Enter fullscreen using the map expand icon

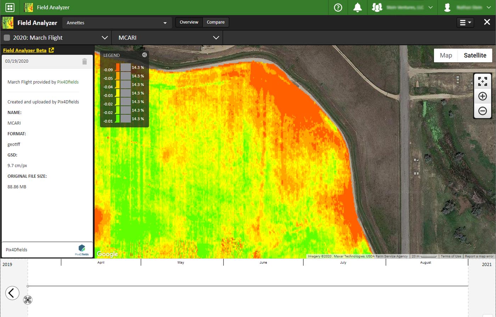click(483, 81)
